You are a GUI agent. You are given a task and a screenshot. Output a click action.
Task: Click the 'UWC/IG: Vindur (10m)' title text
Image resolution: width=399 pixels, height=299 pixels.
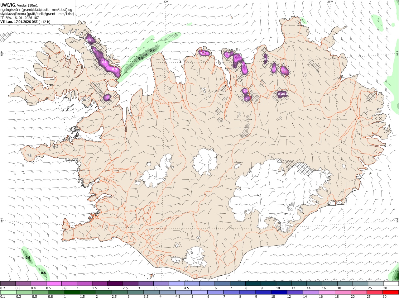[x=19, y=5]
